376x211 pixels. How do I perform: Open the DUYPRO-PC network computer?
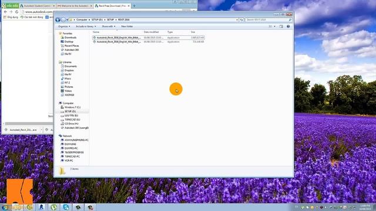(71, 148)
